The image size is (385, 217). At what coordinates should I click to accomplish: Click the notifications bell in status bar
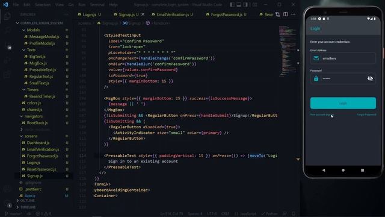click(294, 214)
